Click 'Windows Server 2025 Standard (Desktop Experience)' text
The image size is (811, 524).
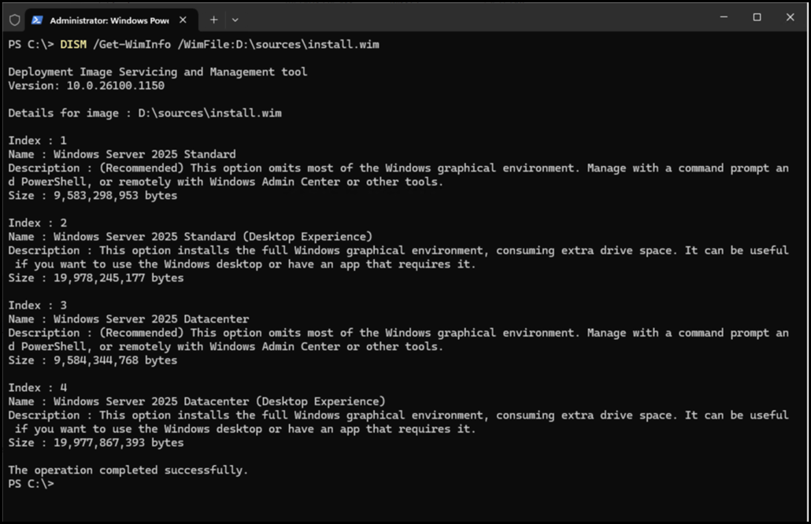pyautogui.click(x=213, y=237)
